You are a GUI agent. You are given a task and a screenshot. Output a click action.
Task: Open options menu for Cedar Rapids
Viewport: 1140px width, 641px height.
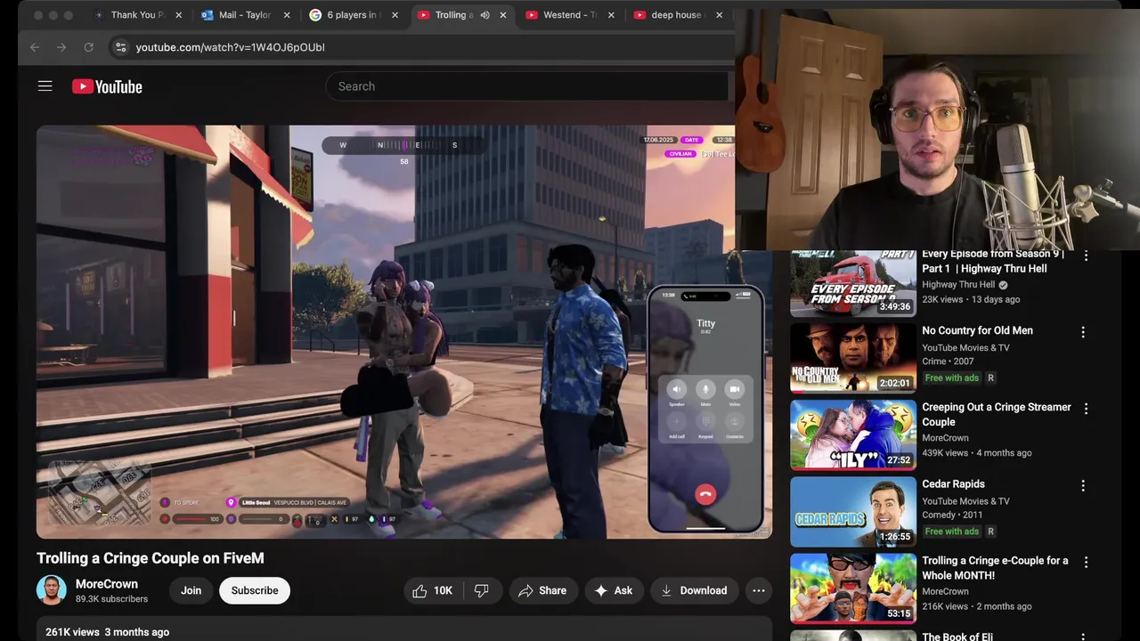(x=1083, y=486)
